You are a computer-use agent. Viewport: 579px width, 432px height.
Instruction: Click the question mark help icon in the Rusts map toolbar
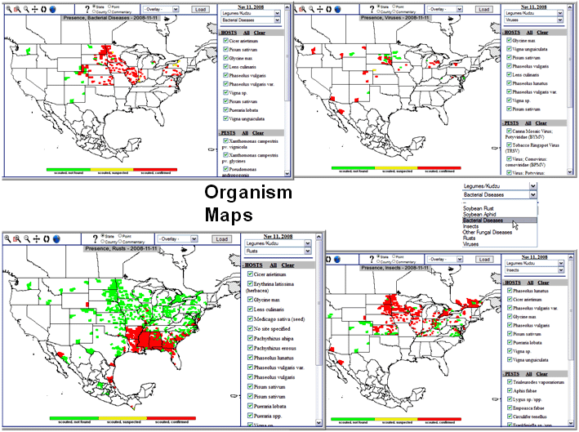pos(96,239)
